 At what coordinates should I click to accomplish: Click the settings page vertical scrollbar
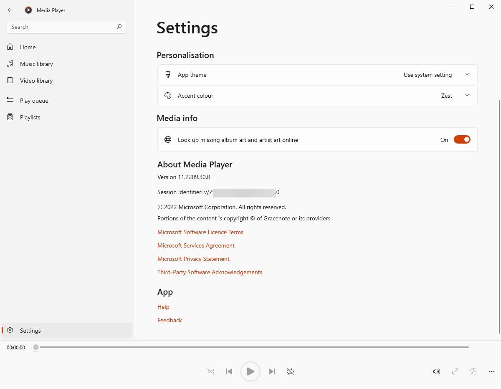click(499, 217)
